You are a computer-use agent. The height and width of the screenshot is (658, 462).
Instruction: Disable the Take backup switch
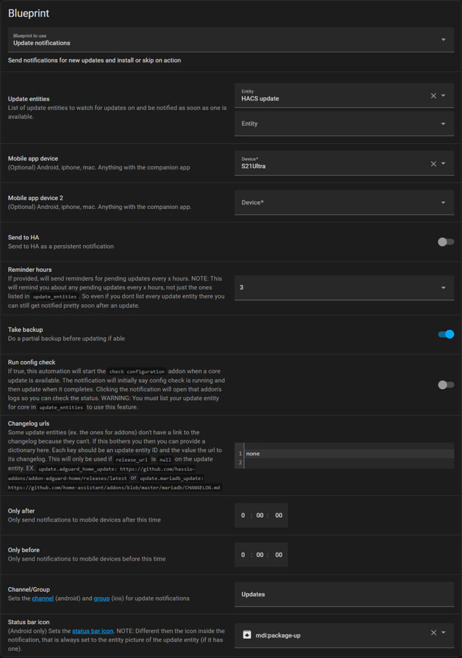(446, 334)
